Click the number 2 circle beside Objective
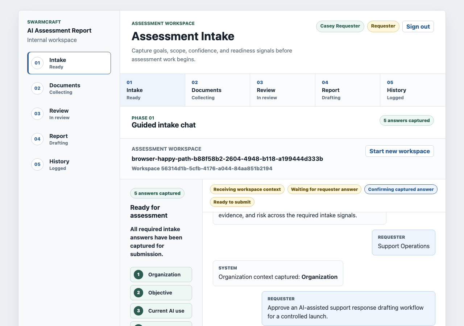This screenshot has width=464, height=326. [x=138, y=293]
